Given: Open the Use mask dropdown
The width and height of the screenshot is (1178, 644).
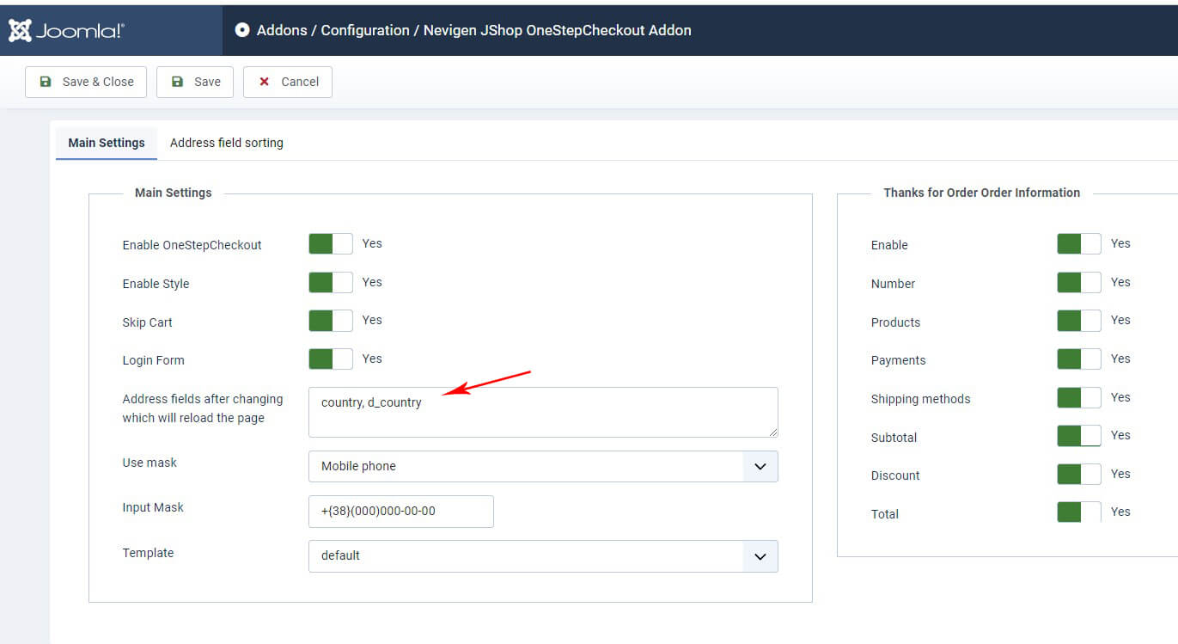Looking at the screenshot, I should 543,466.
